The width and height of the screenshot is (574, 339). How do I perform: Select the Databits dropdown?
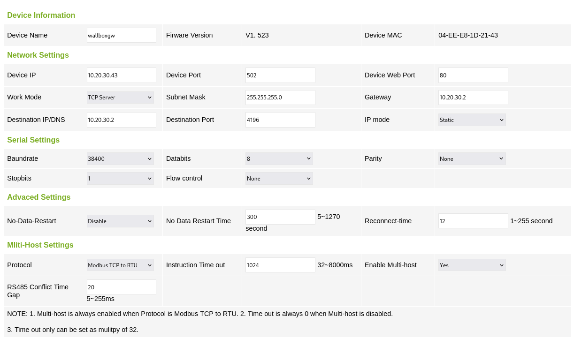tap(279, 158)
